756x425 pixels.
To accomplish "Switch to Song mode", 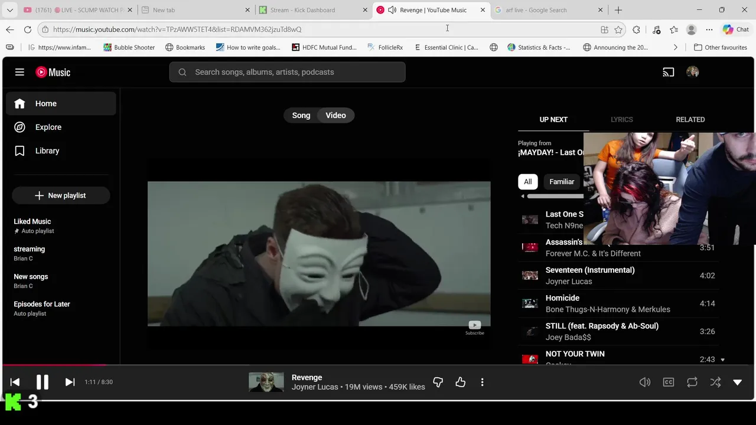I will [x=301, y=115].
